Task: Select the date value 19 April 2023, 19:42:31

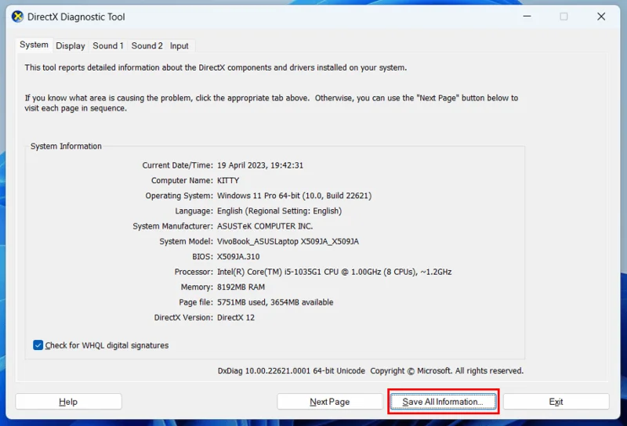Action: (260, 165)
